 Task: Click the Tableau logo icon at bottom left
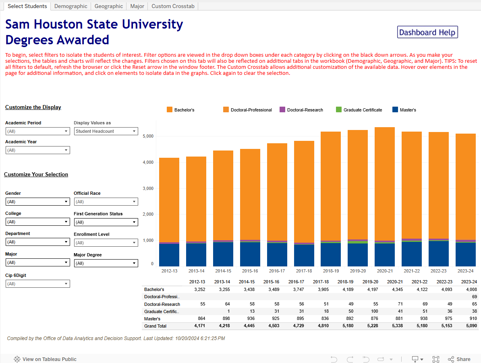click(17, 359)
